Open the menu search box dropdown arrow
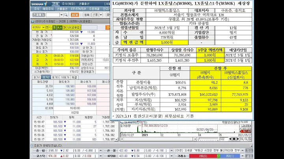Screen dimensions: 284x159 tap(62, 15)
